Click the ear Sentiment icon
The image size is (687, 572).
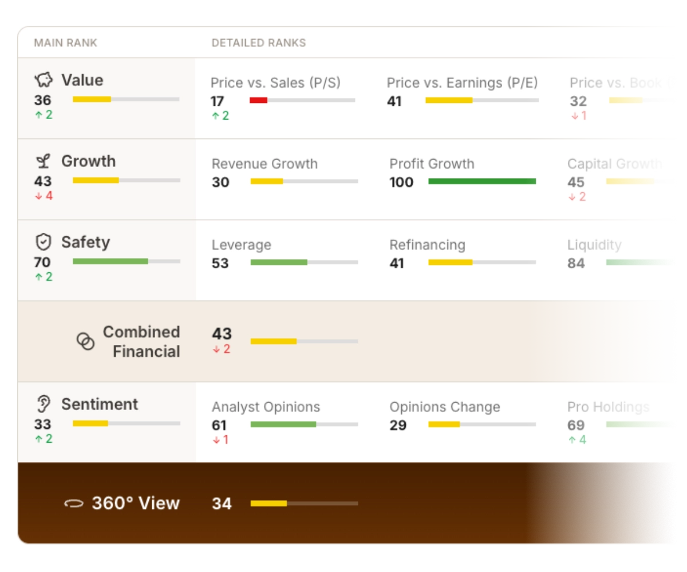43,404
